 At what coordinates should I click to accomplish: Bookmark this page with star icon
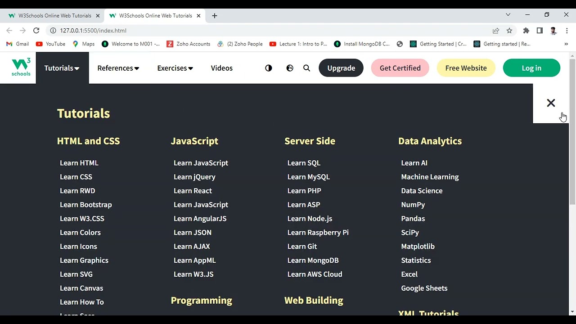[x=509, y=31]
